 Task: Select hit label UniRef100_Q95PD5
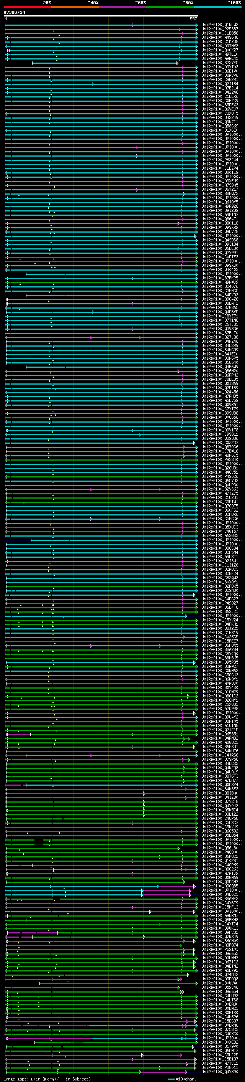pos(220,662)
